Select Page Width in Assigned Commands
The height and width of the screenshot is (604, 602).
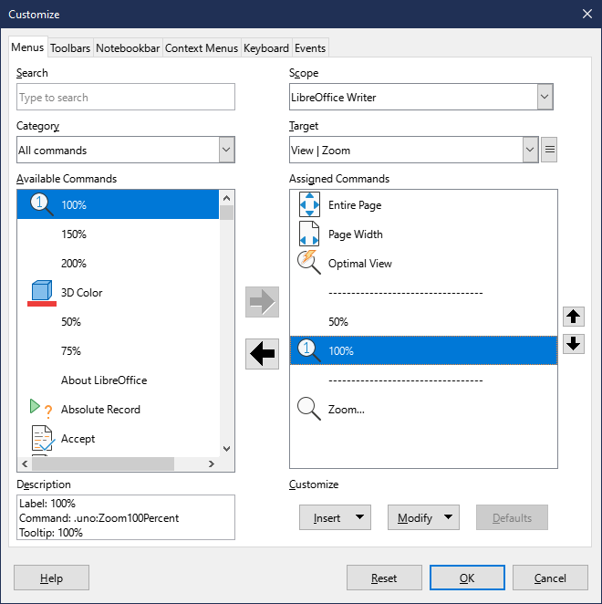[x=423, y=234]
